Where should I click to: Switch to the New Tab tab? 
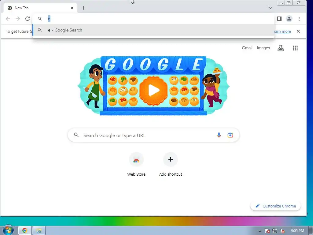pos(41,8)
